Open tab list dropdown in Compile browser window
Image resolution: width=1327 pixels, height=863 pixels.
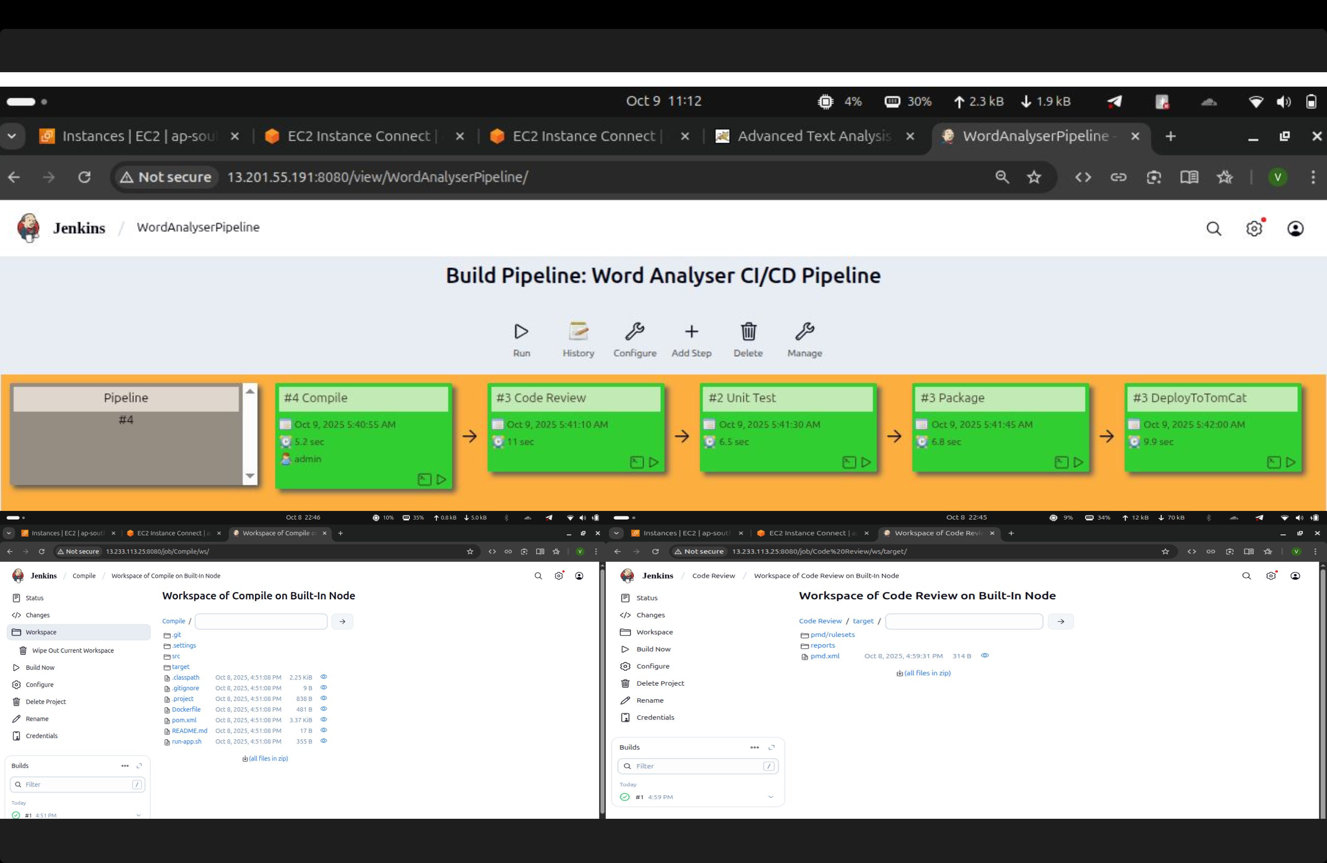click(x=9, y=533)
